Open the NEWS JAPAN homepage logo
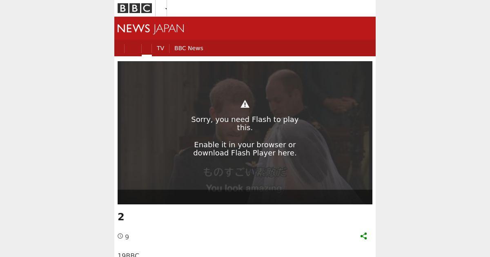Screen dimensions: 490x257 pos(151,29)
